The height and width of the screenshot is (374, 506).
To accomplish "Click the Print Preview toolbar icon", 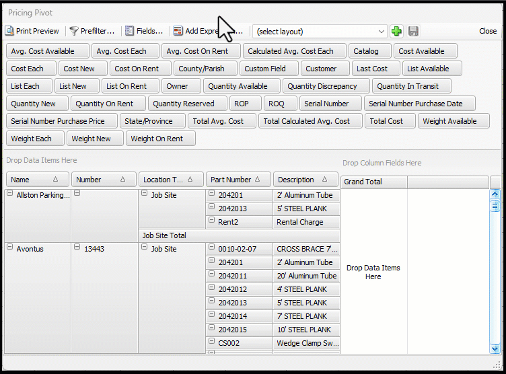I will pos(9,31).
